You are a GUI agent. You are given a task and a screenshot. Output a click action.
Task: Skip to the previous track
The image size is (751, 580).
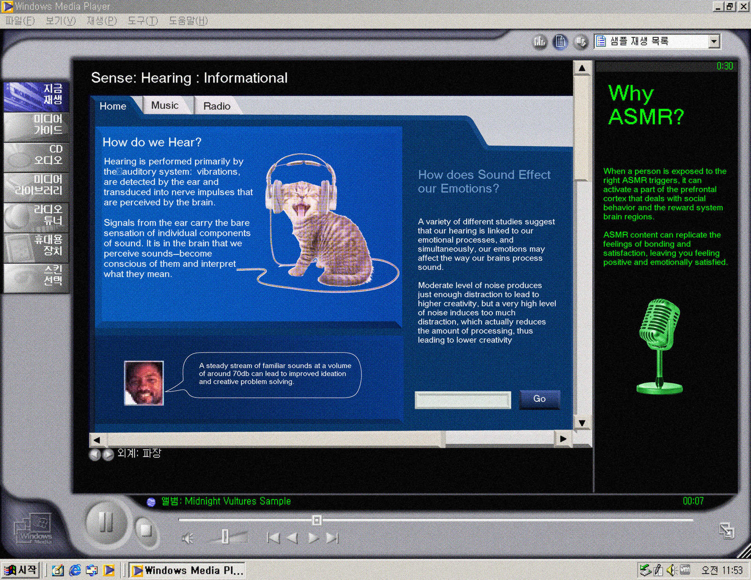(273, 538)
